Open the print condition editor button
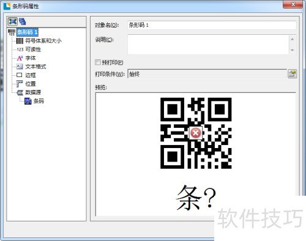This screenshot has width=306, height=241. tap(292, 74)
